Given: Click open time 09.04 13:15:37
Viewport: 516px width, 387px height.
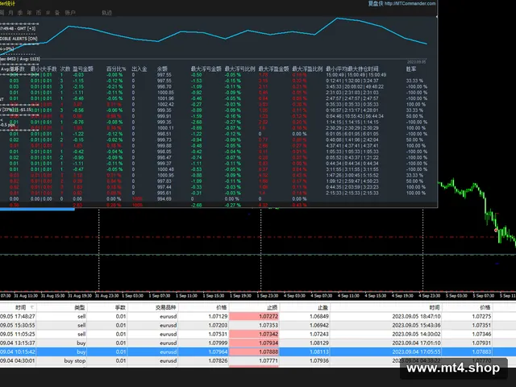Looking at the screenshot, I should pyautogui.click(x=18, y=343).
